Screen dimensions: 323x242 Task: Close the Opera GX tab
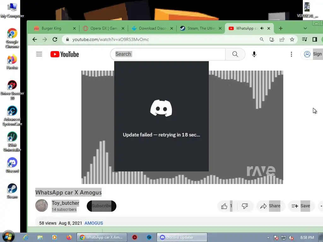tap(123, 28)
